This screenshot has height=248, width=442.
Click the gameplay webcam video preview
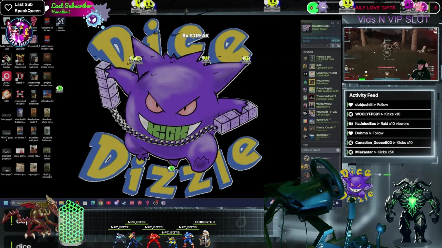point(391,54)
